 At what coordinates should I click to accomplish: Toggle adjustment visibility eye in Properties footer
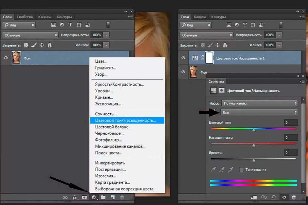(284, 197)
